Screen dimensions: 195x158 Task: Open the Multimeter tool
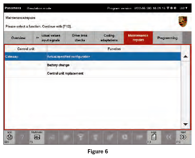(x=37, y=137)
